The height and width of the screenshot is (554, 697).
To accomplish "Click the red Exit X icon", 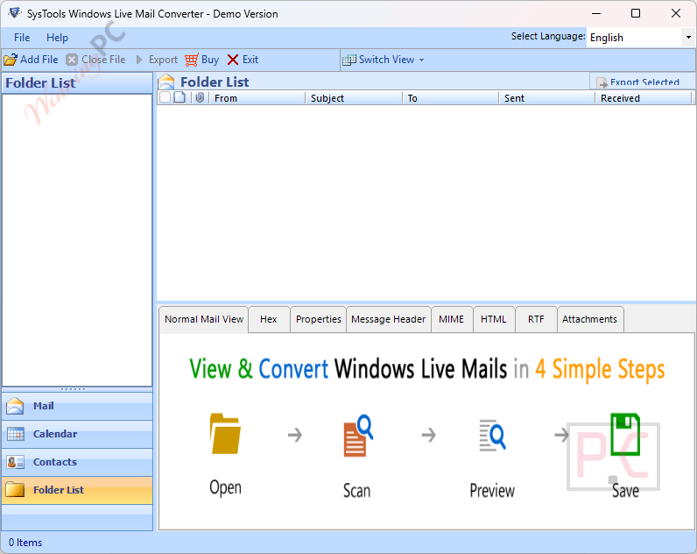I will point(233,60).
